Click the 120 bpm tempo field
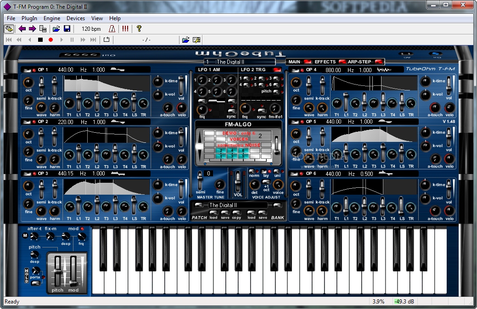477x309 pixels. (91, 29)
